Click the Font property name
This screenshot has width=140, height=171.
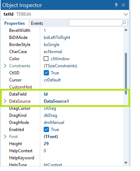13,137
